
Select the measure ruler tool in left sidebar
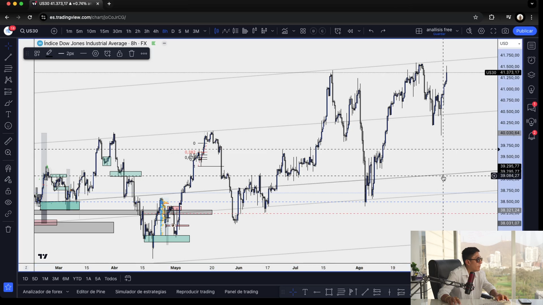tap(8, 141)
